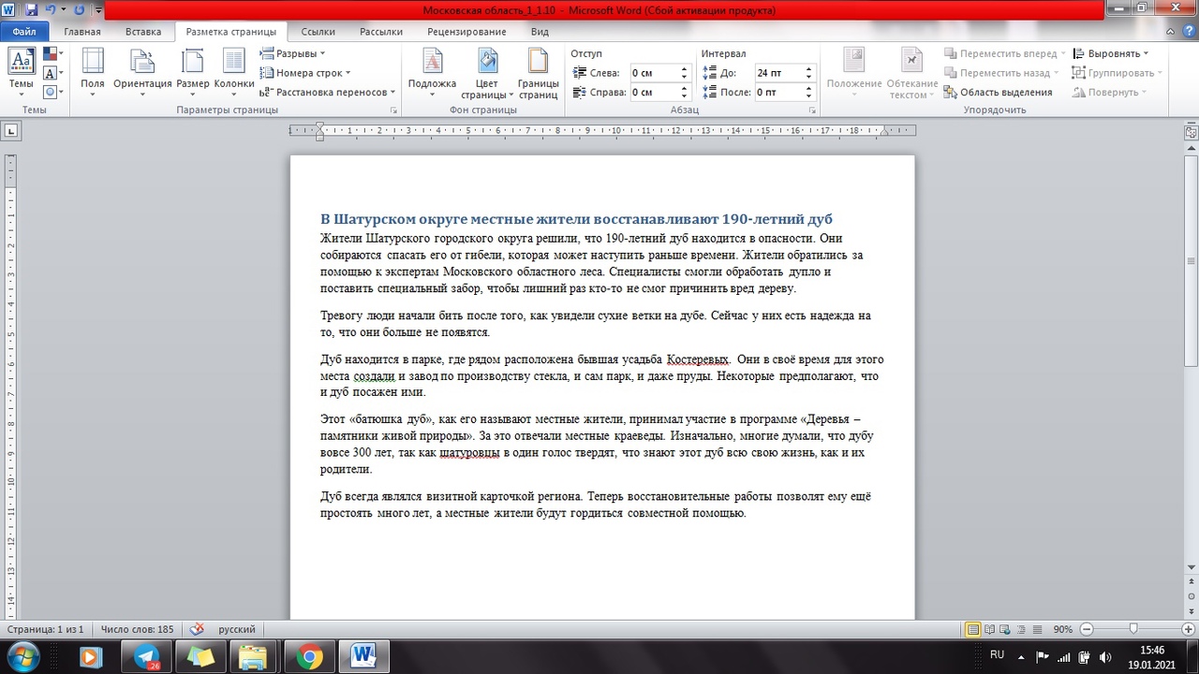Click the zoom slider handle

point(1133,629)
